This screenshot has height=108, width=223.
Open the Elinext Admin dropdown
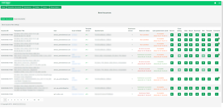[x=55, y=7]
